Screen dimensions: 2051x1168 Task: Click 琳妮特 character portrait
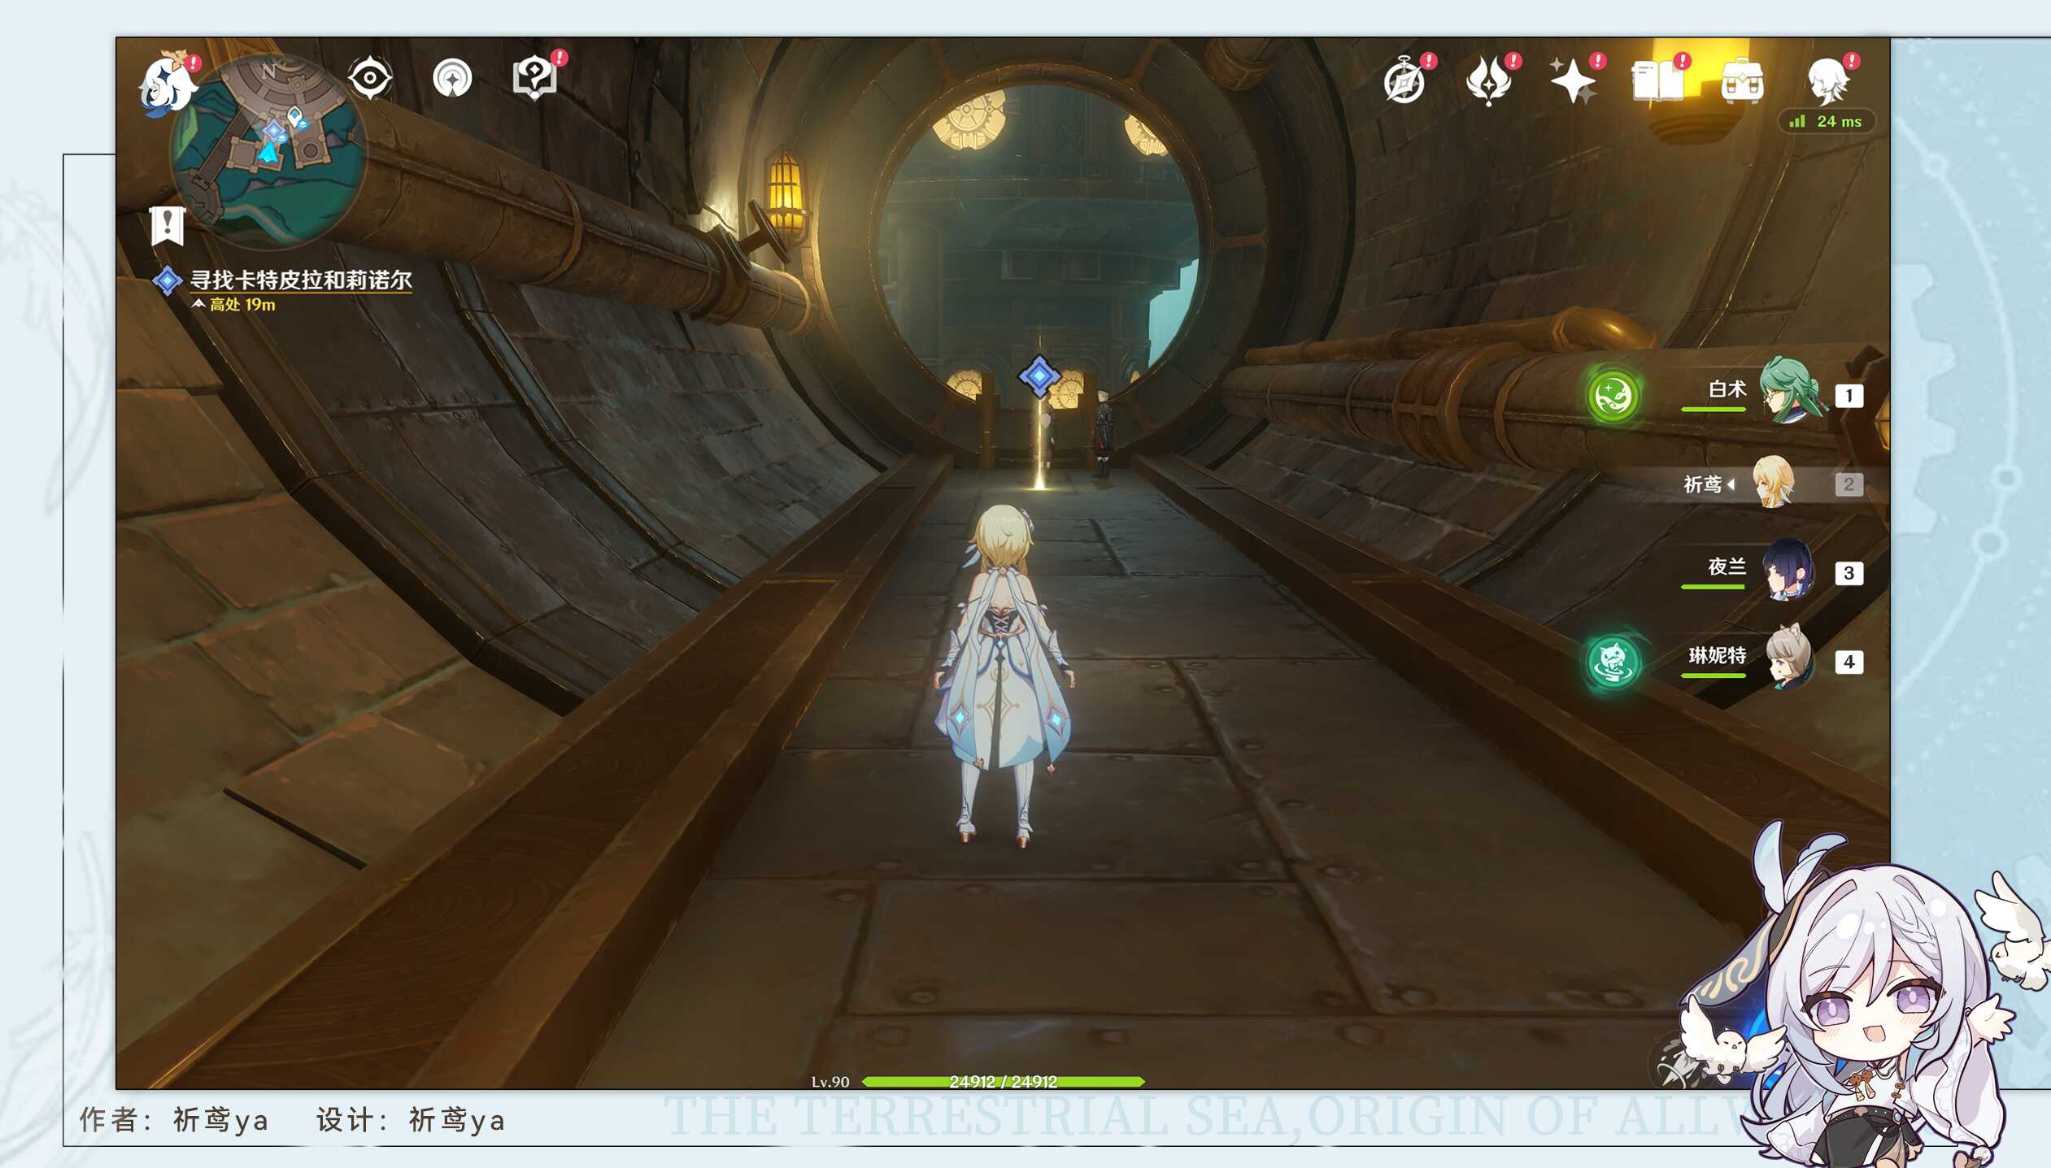pyautogui.click(x=1791, y=657)
